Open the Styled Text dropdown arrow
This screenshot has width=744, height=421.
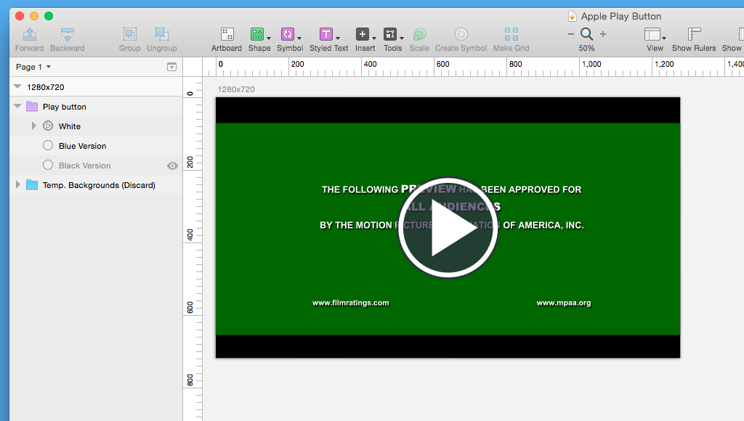pos(338,38)
